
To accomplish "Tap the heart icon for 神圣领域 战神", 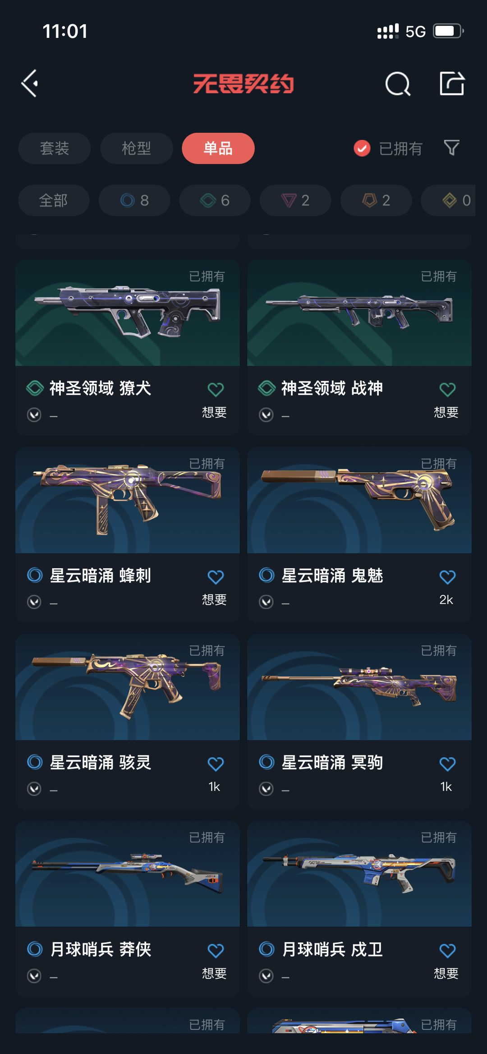I will (447, 389).
